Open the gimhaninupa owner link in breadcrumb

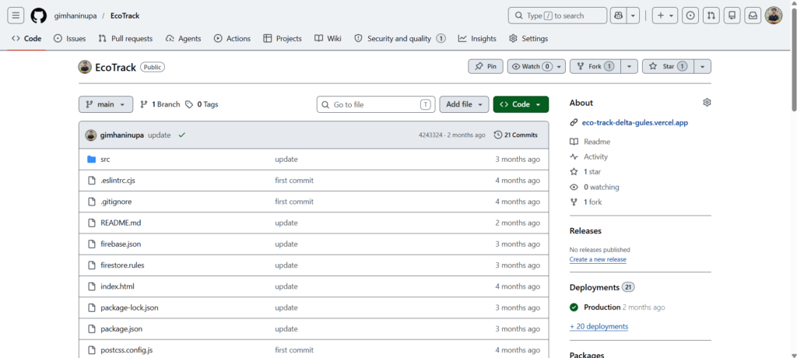(75, 16)
